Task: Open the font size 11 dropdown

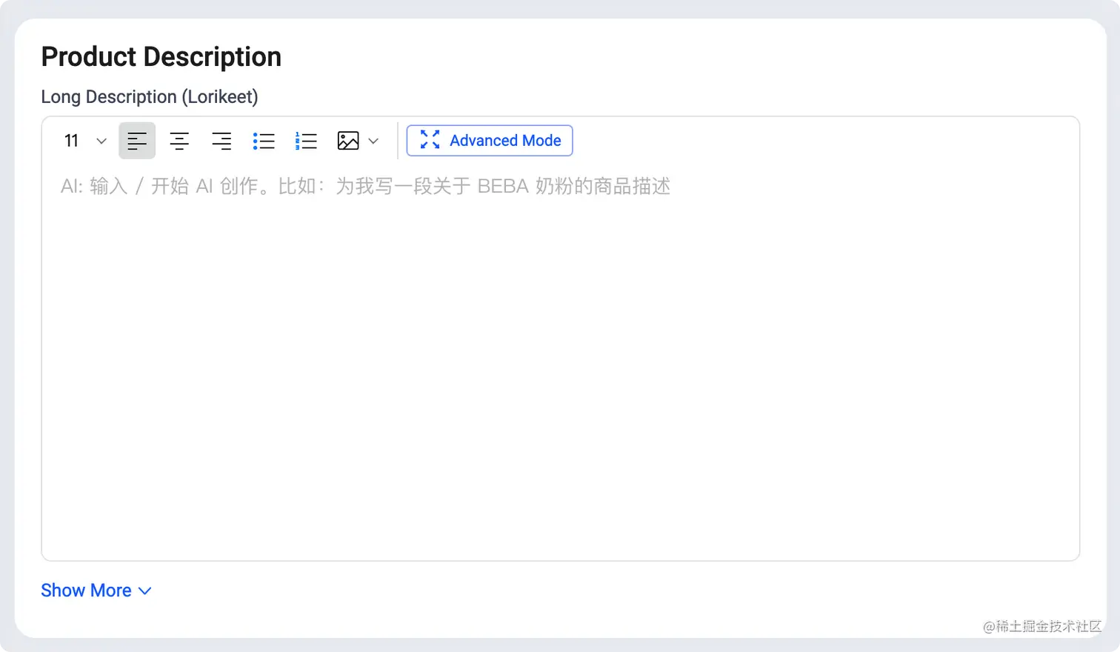Action: click(85, 141)
